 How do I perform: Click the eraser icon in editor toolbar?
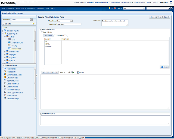click(69, 72)
